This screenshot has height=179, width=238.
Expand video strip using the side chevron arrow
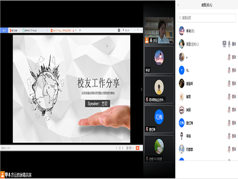point(142,89)
